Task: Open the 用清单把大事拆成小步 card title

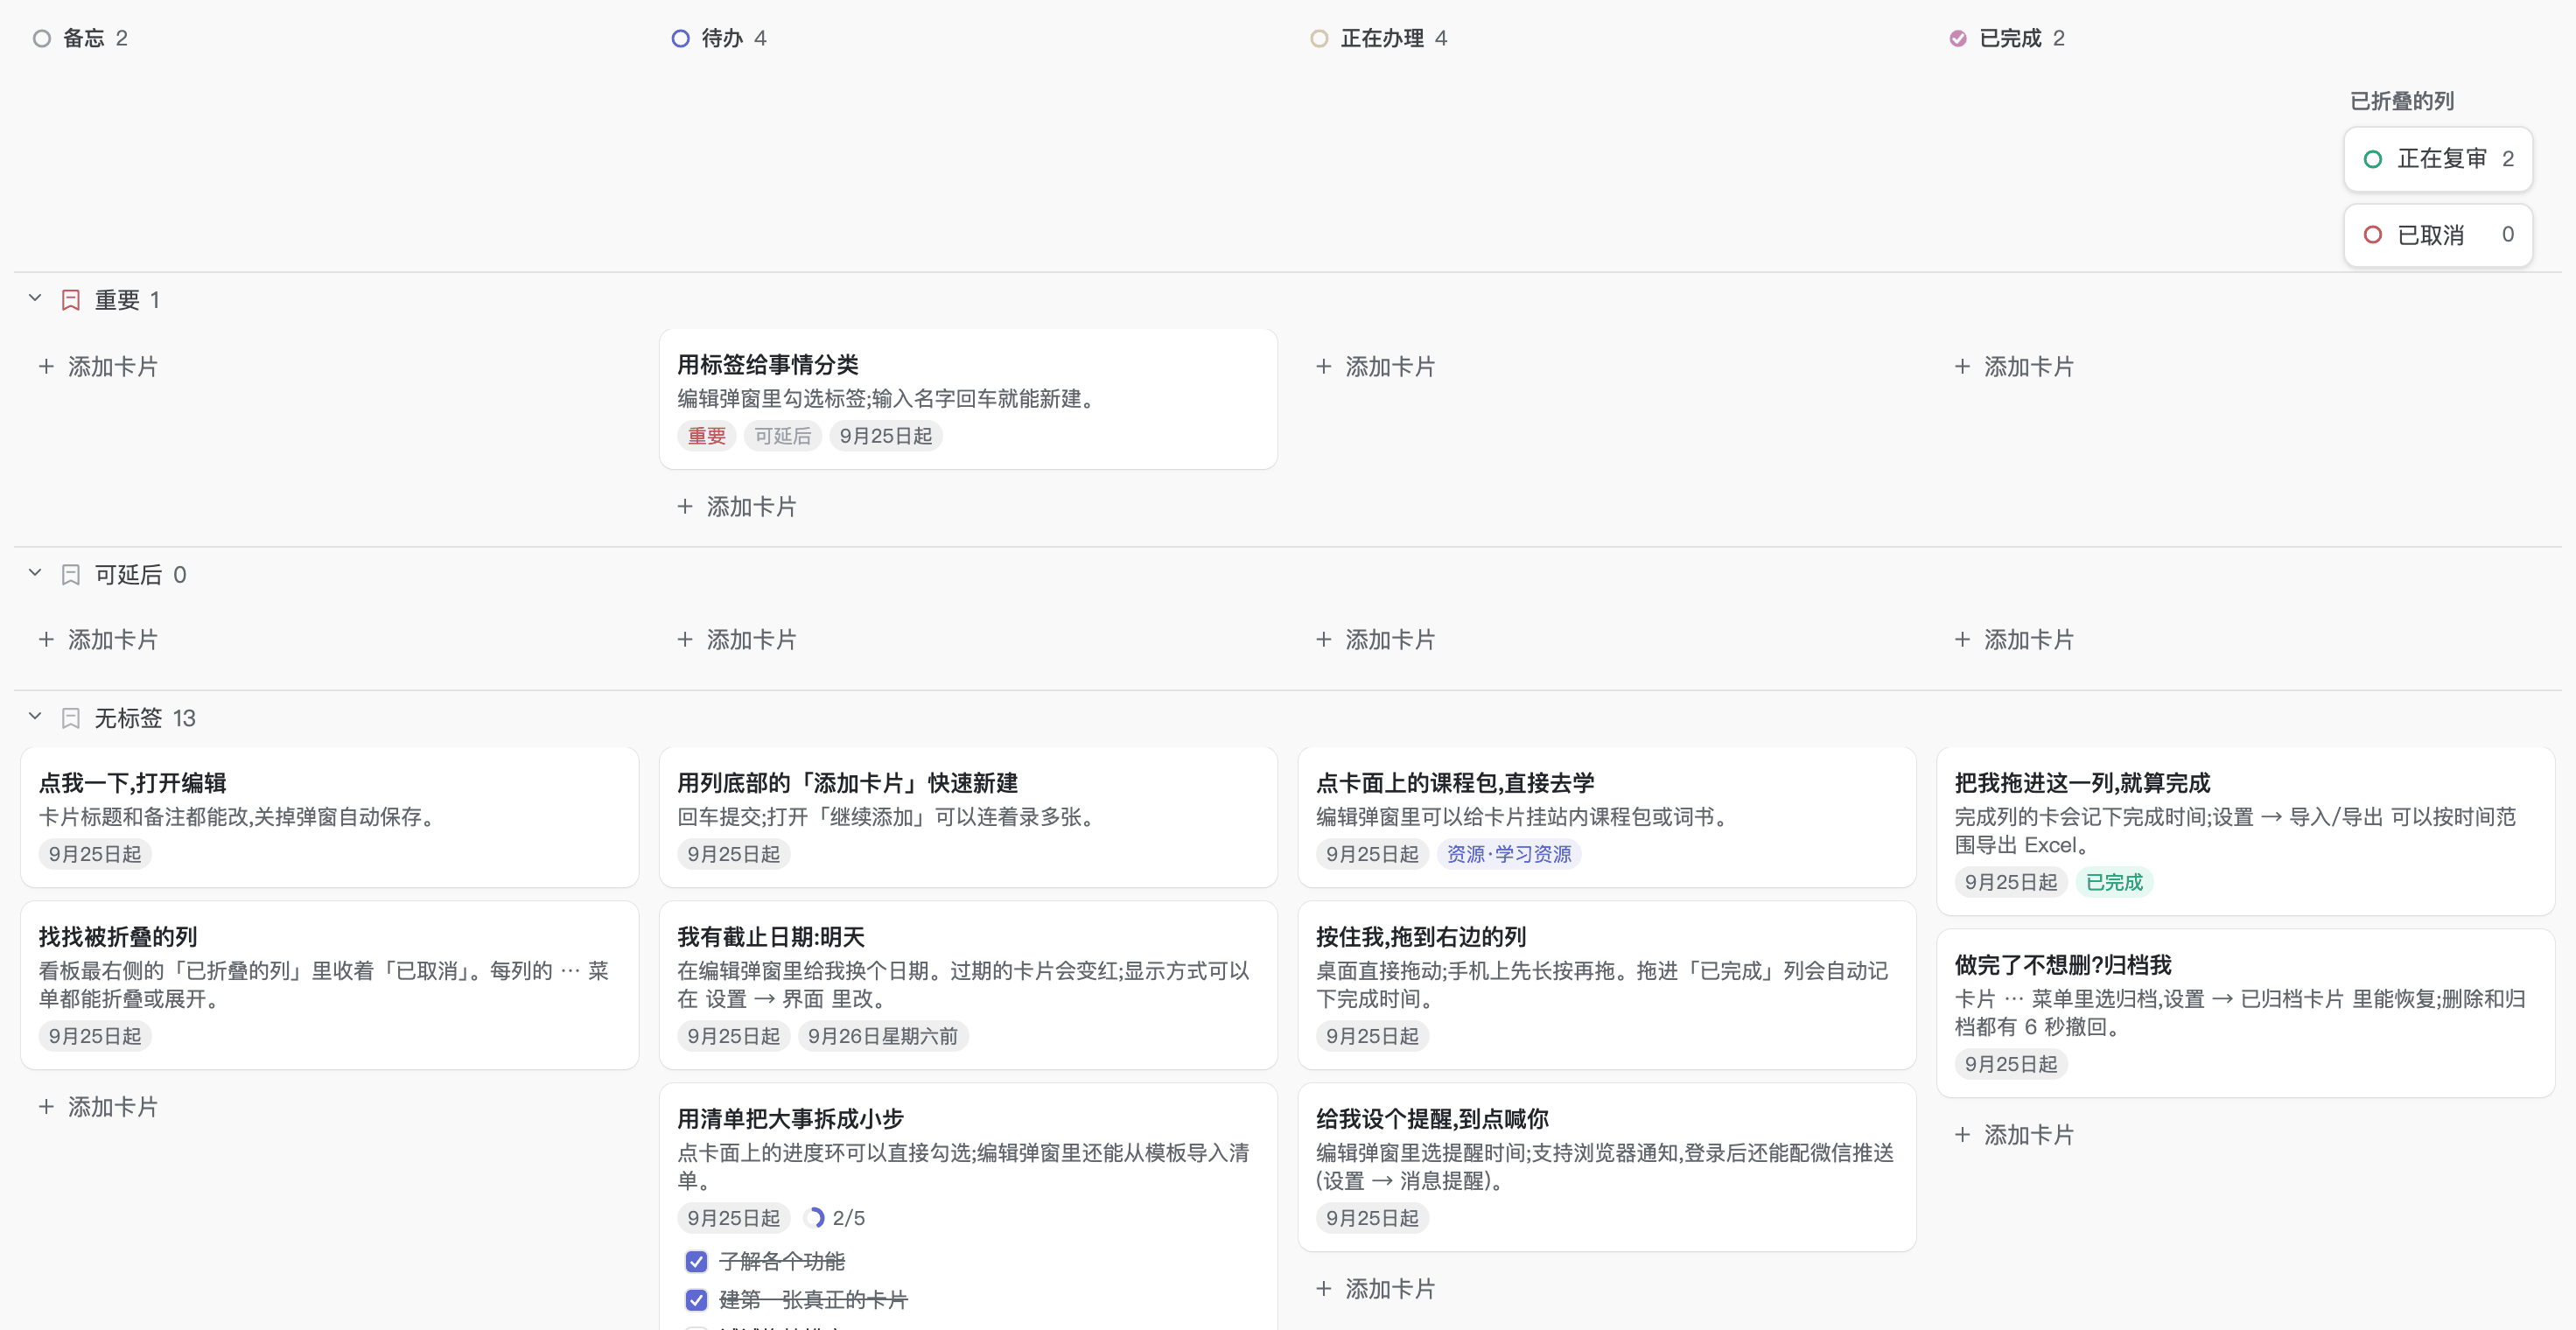Action: pyautogui.click(x=790, y=1119)
